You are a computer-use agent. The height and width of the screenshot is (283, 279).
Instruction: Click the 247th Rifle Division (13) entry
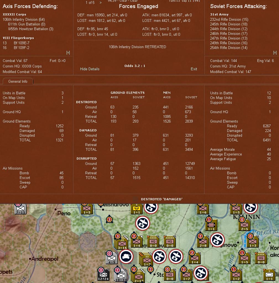(x=229, y=38)
